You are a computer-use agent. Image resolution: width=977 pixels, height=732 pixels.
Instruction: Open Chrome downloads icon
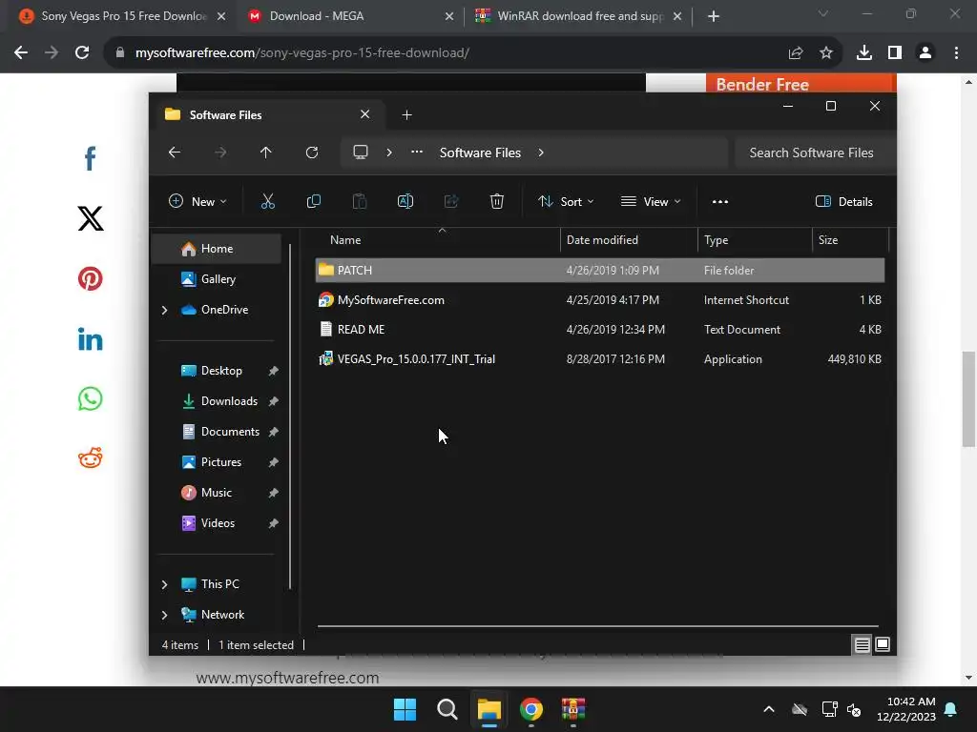tap(864, 53)
